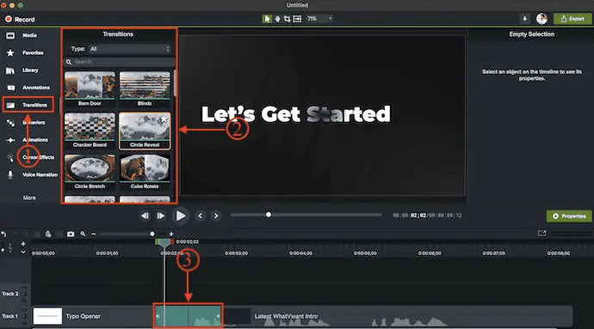
Task: Click the Track 2 label
Action: pyautogui.click(x=9, y=294)
